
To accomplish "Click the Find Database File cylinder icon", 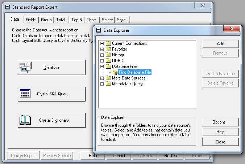I will [115, 72].
